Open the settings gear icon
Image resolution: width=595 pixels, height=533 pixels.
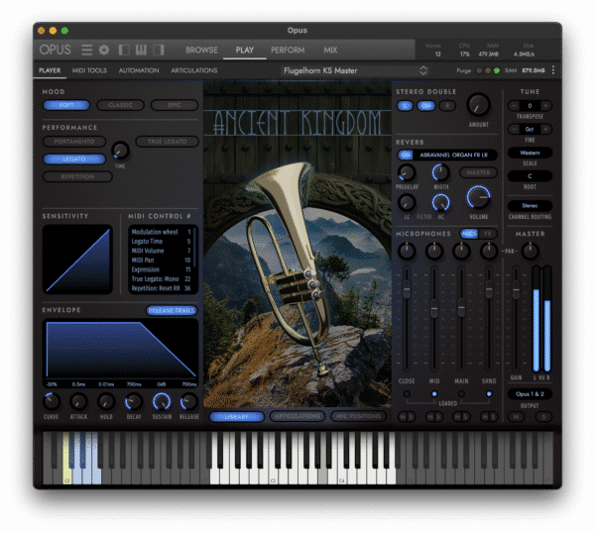coord(104,50)
